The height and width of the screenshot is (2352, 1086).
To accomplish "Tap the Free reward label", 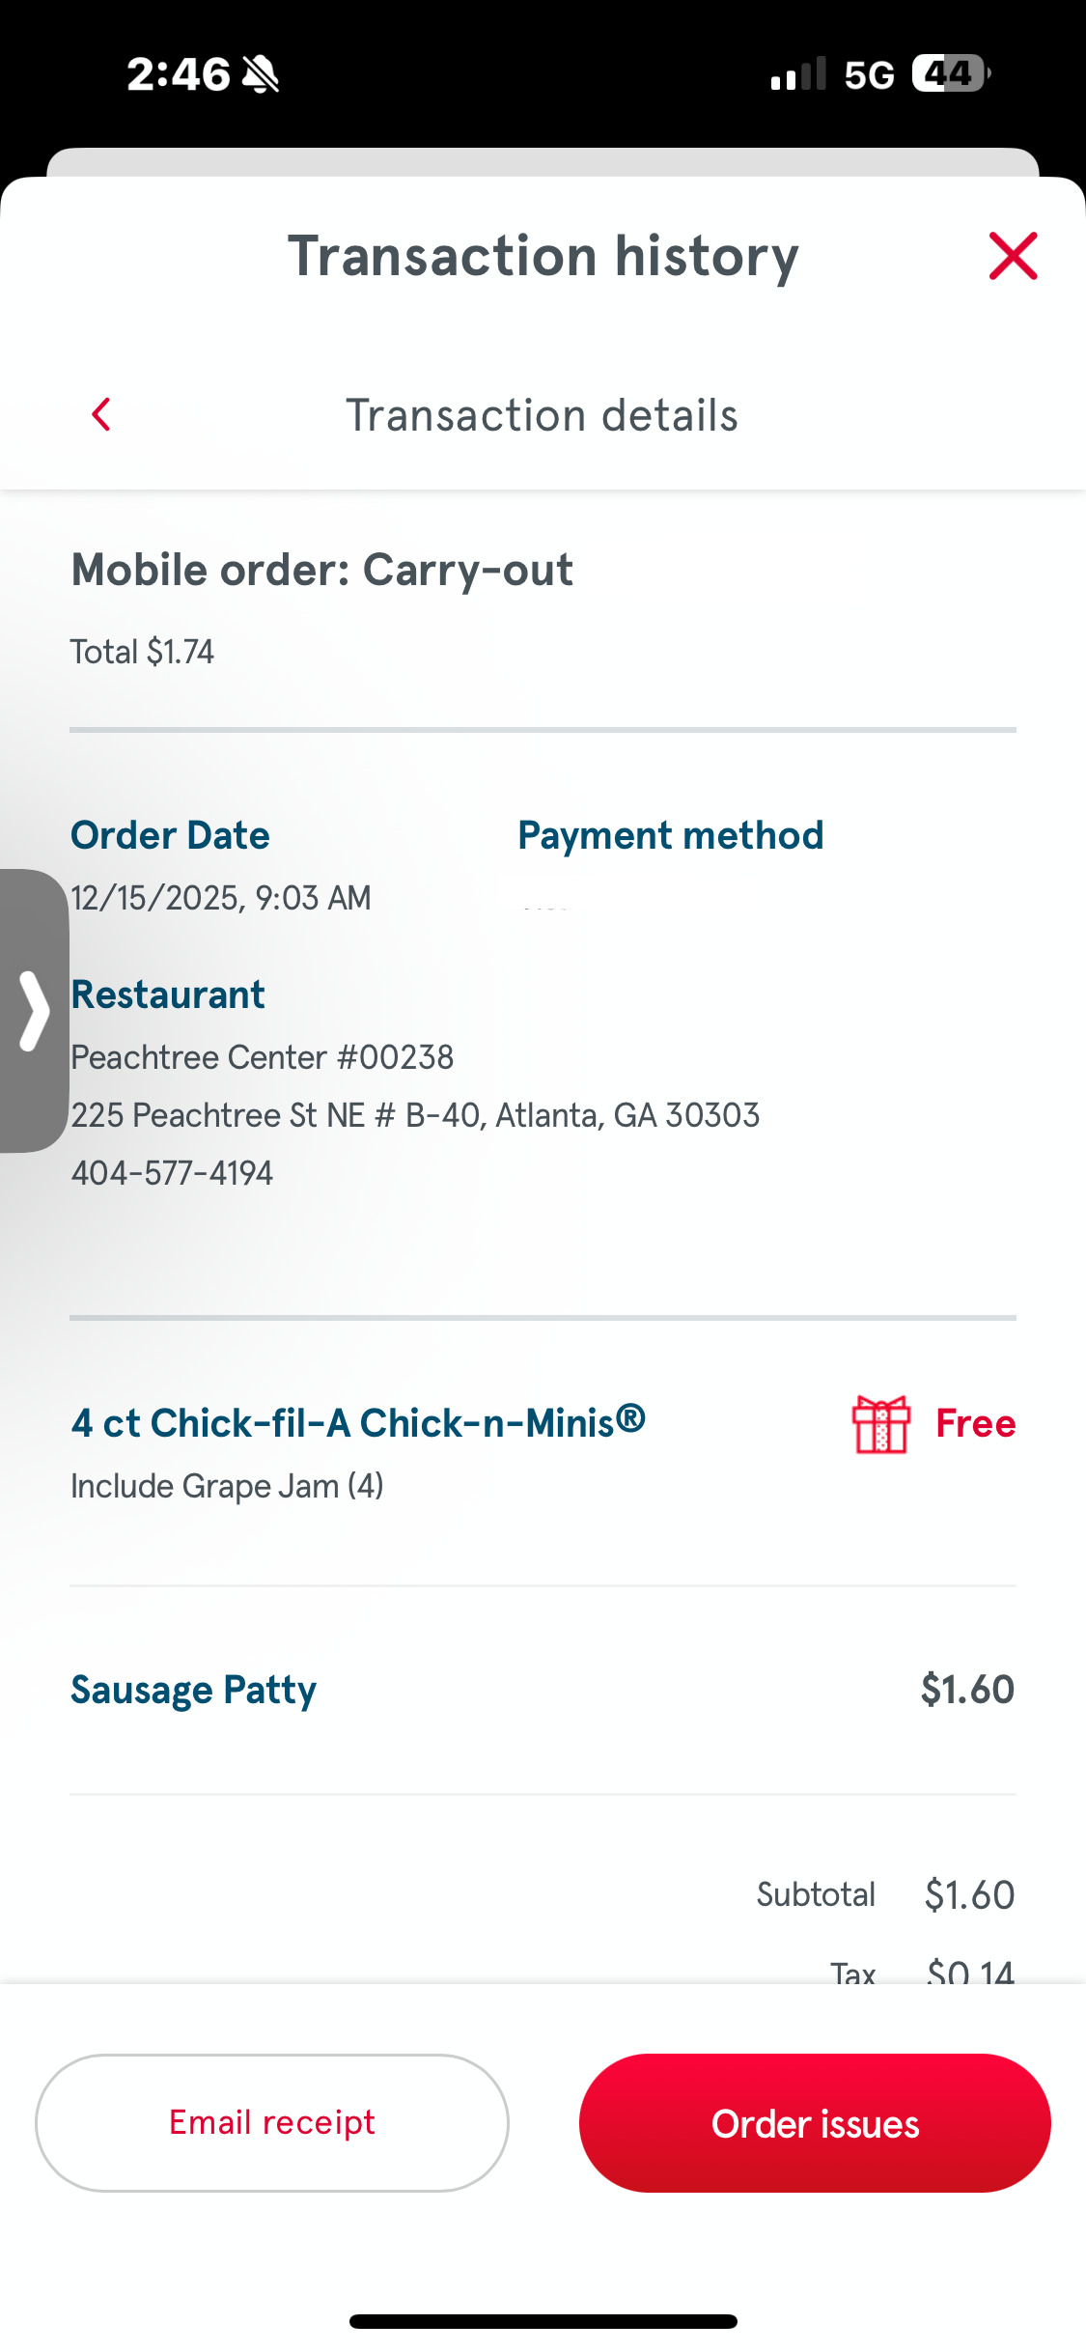I will [975, 1424].
